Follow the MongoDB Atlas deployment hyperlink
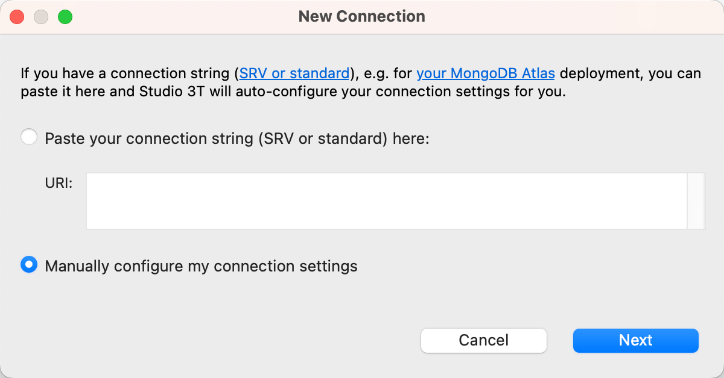The height and width of the screenshot is (378, 724). [x=486, y=73]
